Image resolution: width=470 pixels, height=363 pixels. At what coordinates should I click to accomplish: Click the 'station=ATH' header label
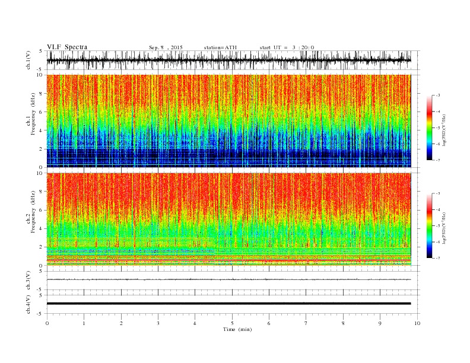pos(220,47)
